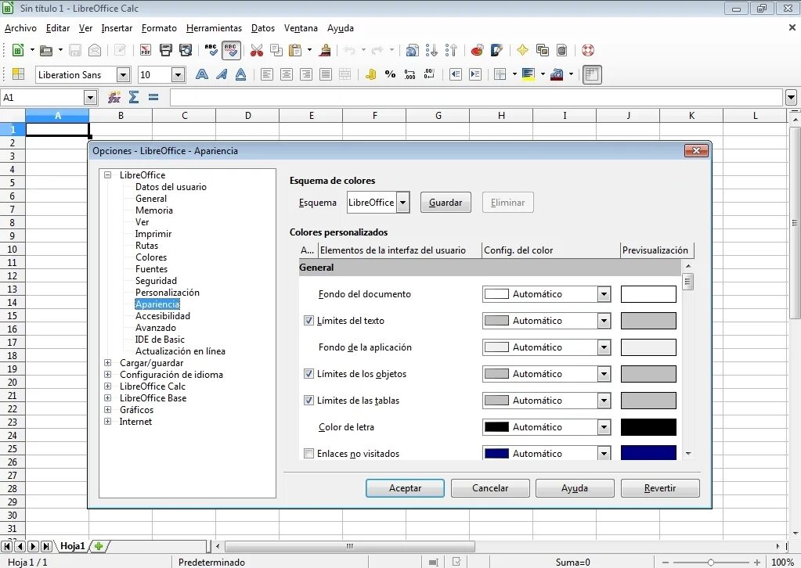
Task: Click the paste clipboard icon
Action: tap(295, 50)
